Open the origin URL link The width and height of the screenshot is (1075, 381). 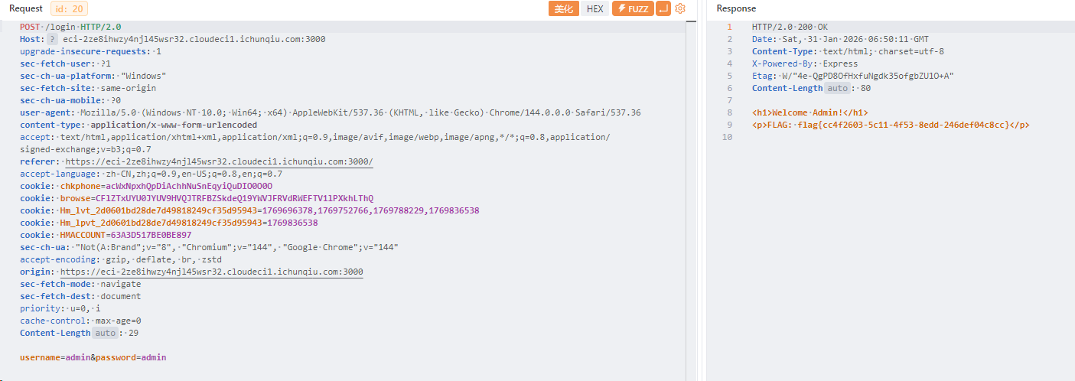pyautogui.click(x=211, y=272)
